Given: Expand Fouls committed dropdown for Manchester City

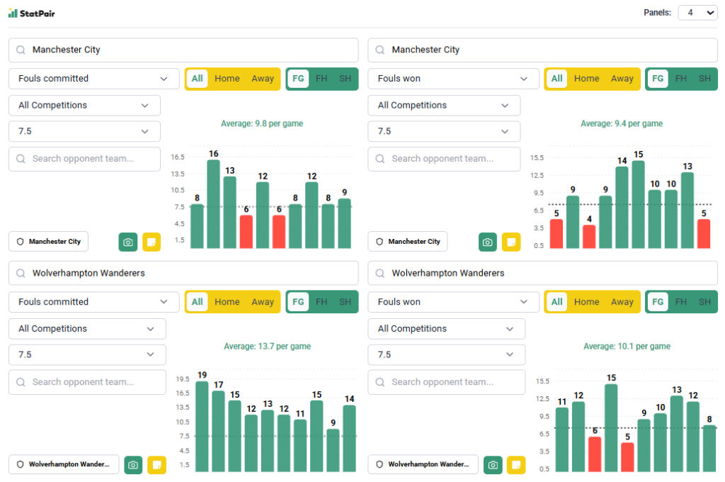Looking at the screenshot, I should [x=93, y=79].
